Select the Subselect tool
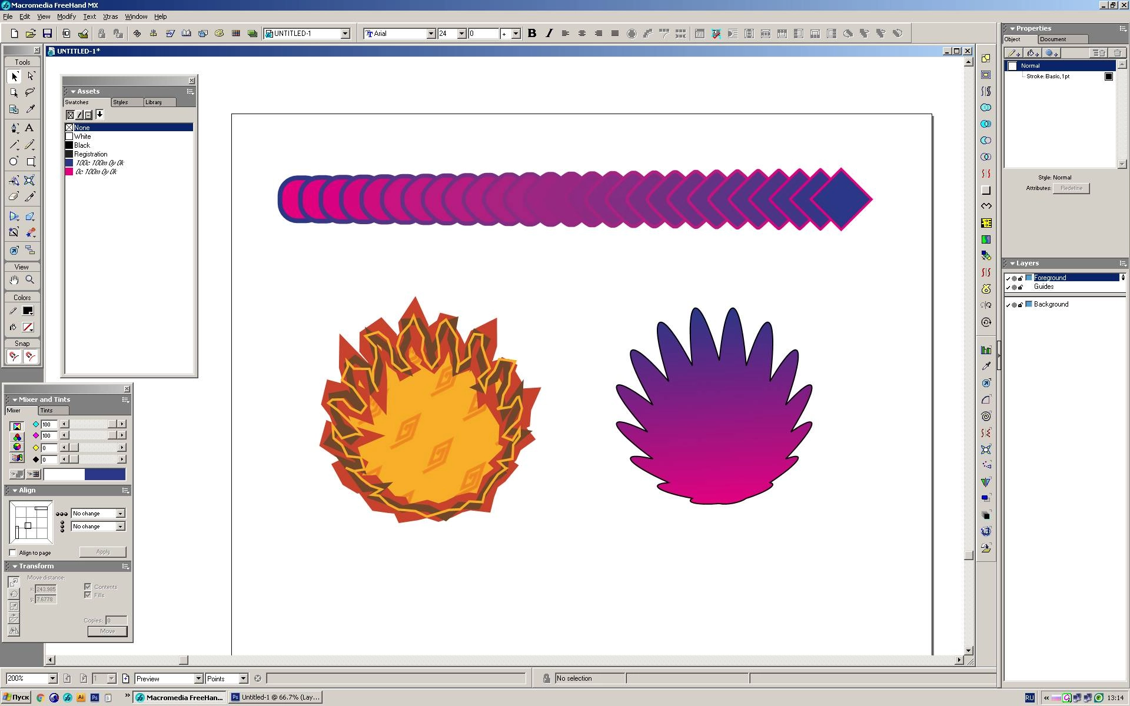1130x706 pixels. click(x=31, y=76)
